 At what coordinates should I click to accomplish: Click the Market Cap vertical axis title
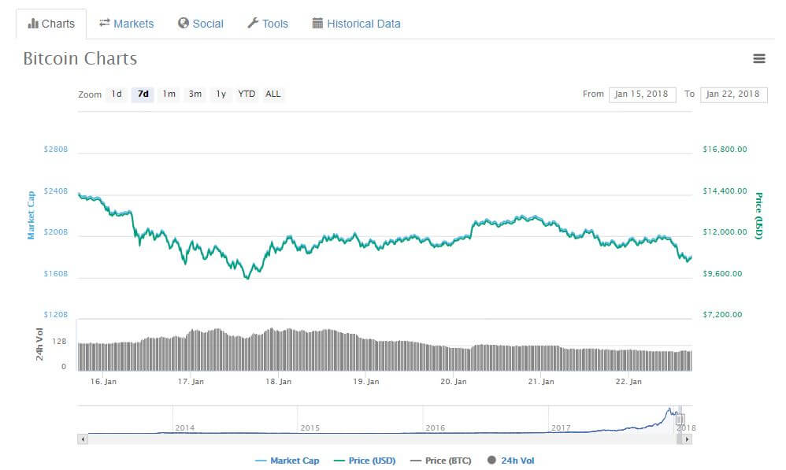pos(31,215)
